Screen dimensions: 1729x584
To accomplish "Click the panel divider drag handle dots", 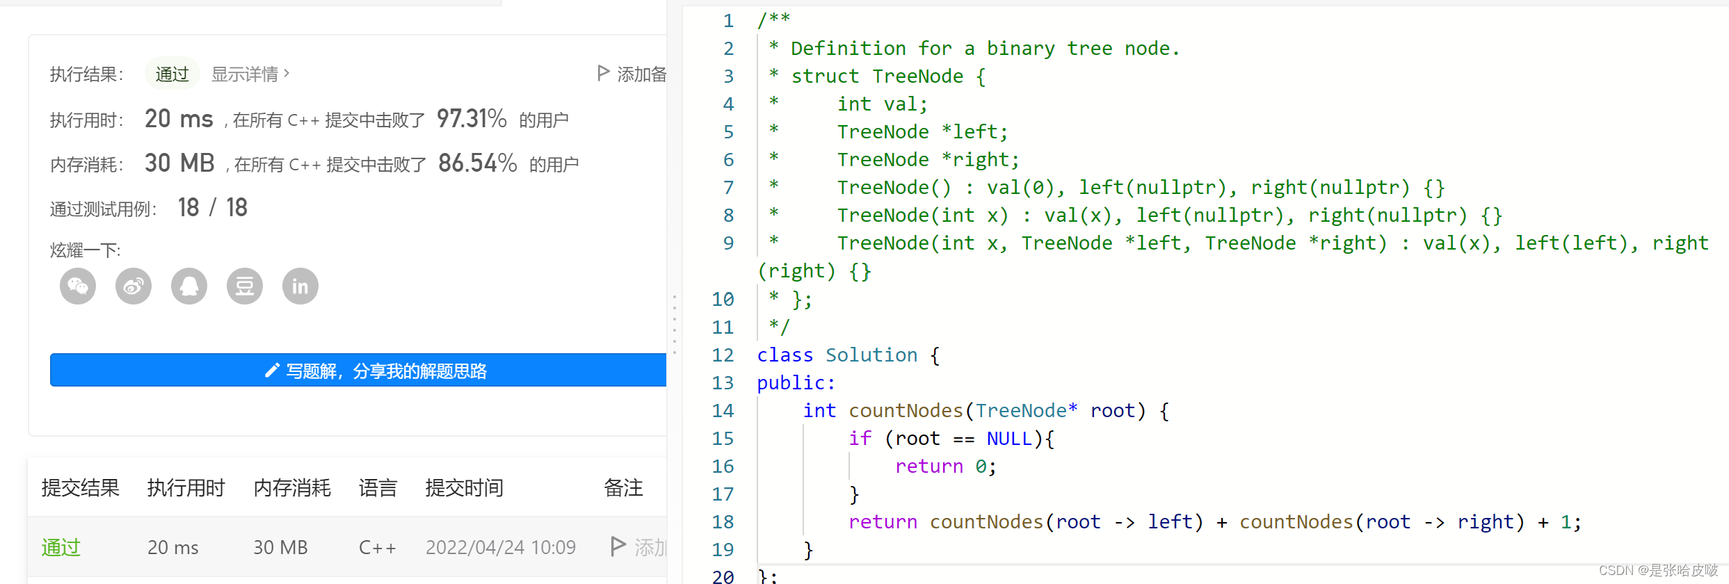I will coord(674,324).
